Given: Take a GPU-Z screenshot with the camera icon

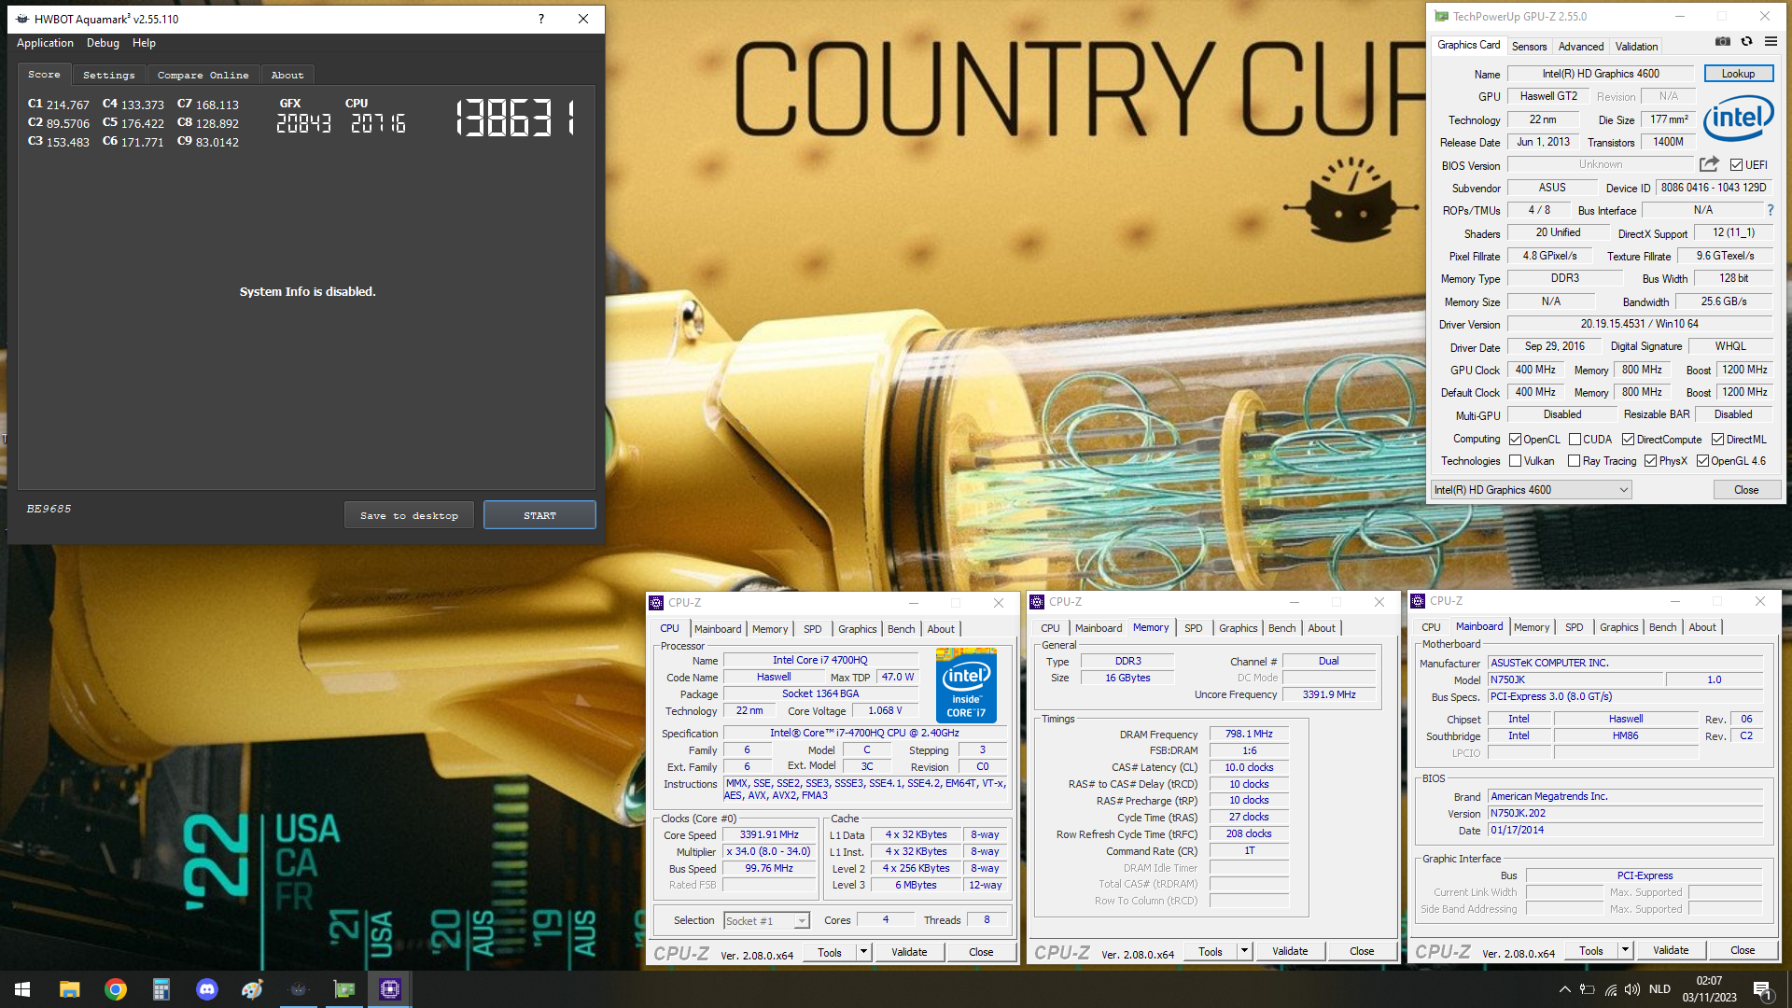Looking at the screenshot, I should 1723,41.
